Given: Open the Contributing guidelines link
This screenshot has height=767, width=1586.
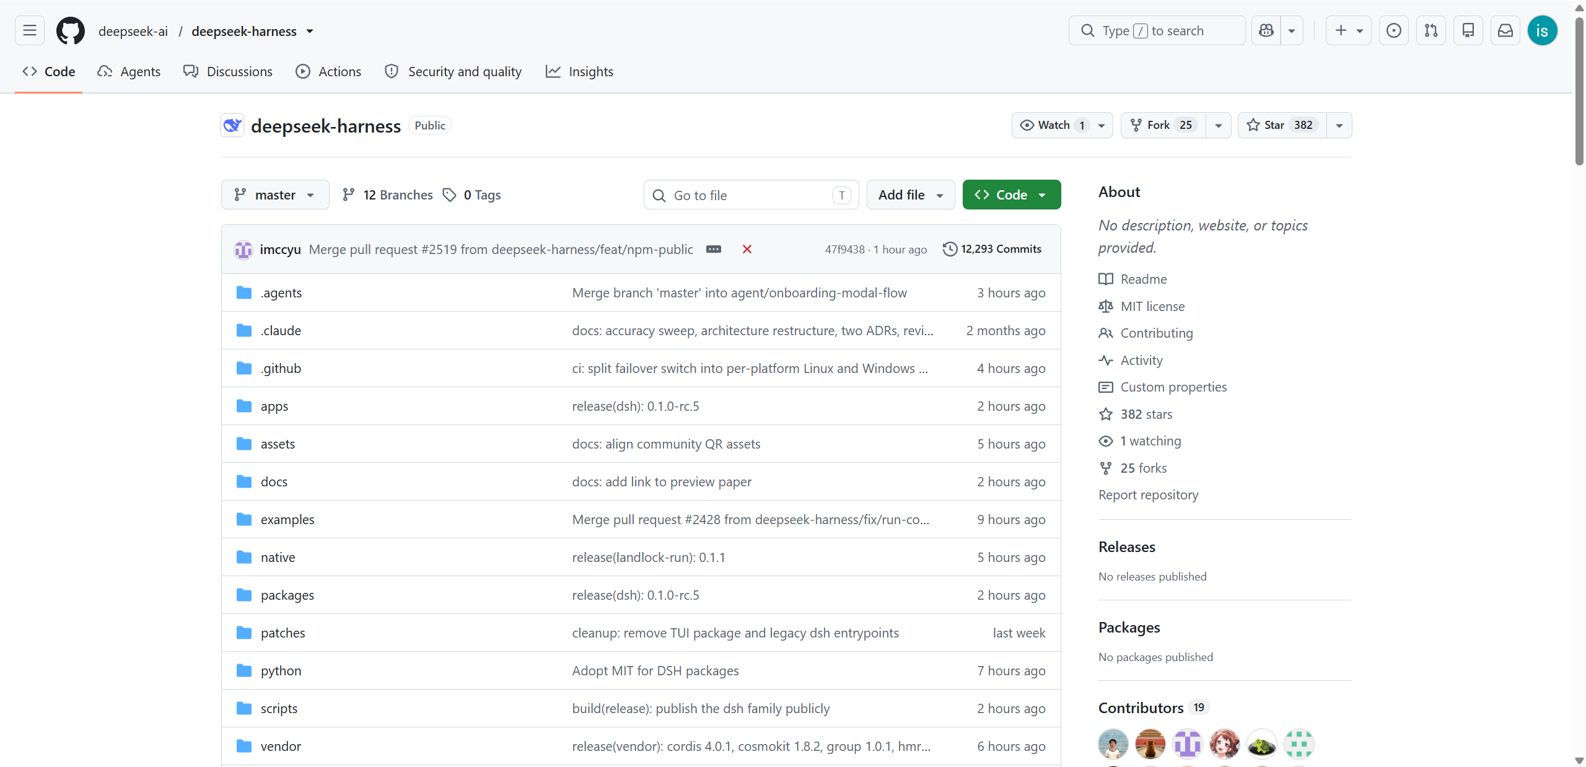Looking at the screenshot, I should 1156,333.
